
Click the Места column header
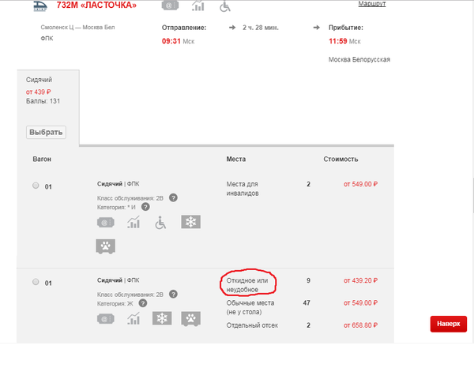[x=236, y=160]
